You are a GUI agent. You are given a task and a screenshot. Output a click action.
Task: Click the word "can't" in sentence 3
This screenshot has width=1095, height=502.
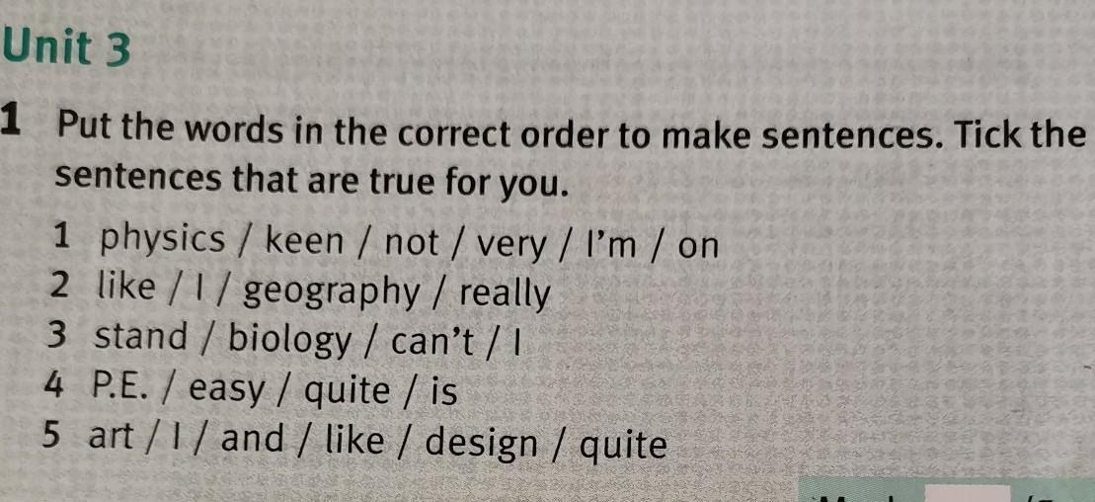coord(434,341)
